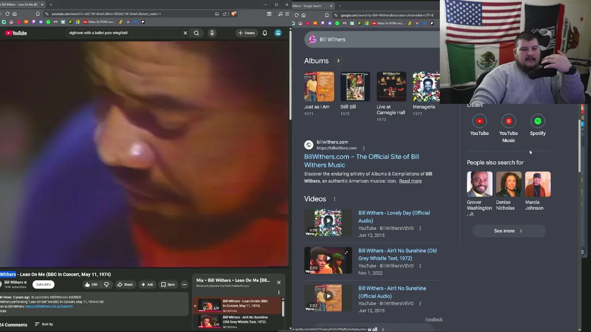Screen dimensions: 591x332
Task: Open Brave shields icon in address bar
Action: (x=234, y=14)
